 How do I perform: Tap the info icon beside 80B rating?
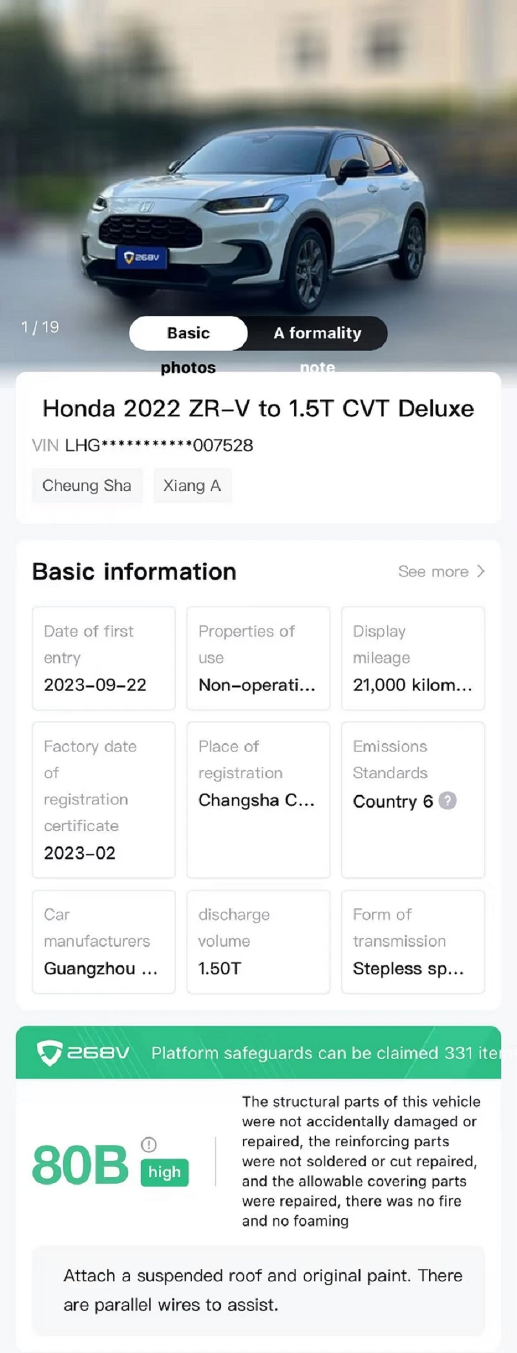pos(149,1145)
